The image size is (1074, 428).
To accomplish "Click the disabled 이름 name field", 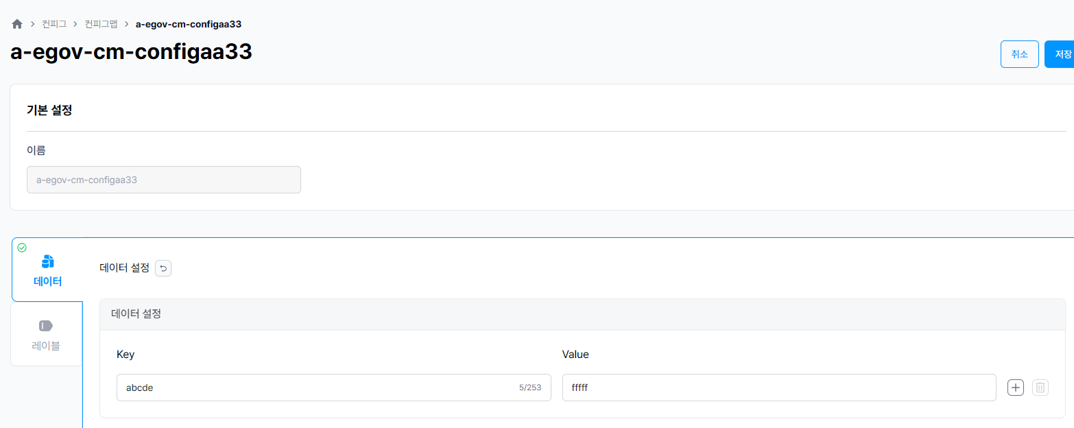I will click(163, 180).
